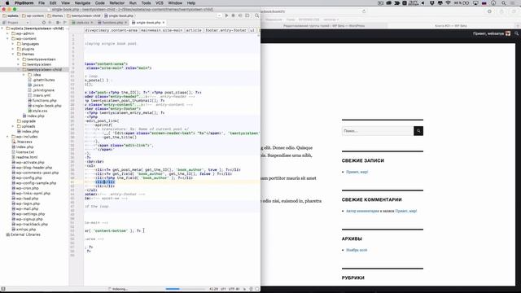Click UTF-8 encoding in status bar
This screenshot has height=293, width=521.
pyautogui.click(x=234, y=289)
